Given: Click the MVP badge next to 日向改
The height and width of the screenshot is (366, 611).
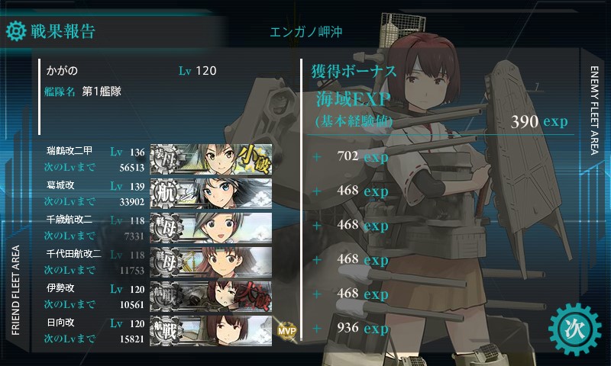Looking at the screenshot, I should tap(287, 331).
